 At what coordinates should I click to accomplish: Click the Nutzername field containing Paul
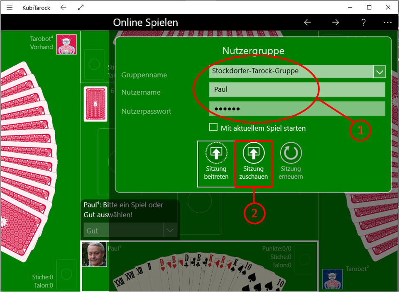297,90
